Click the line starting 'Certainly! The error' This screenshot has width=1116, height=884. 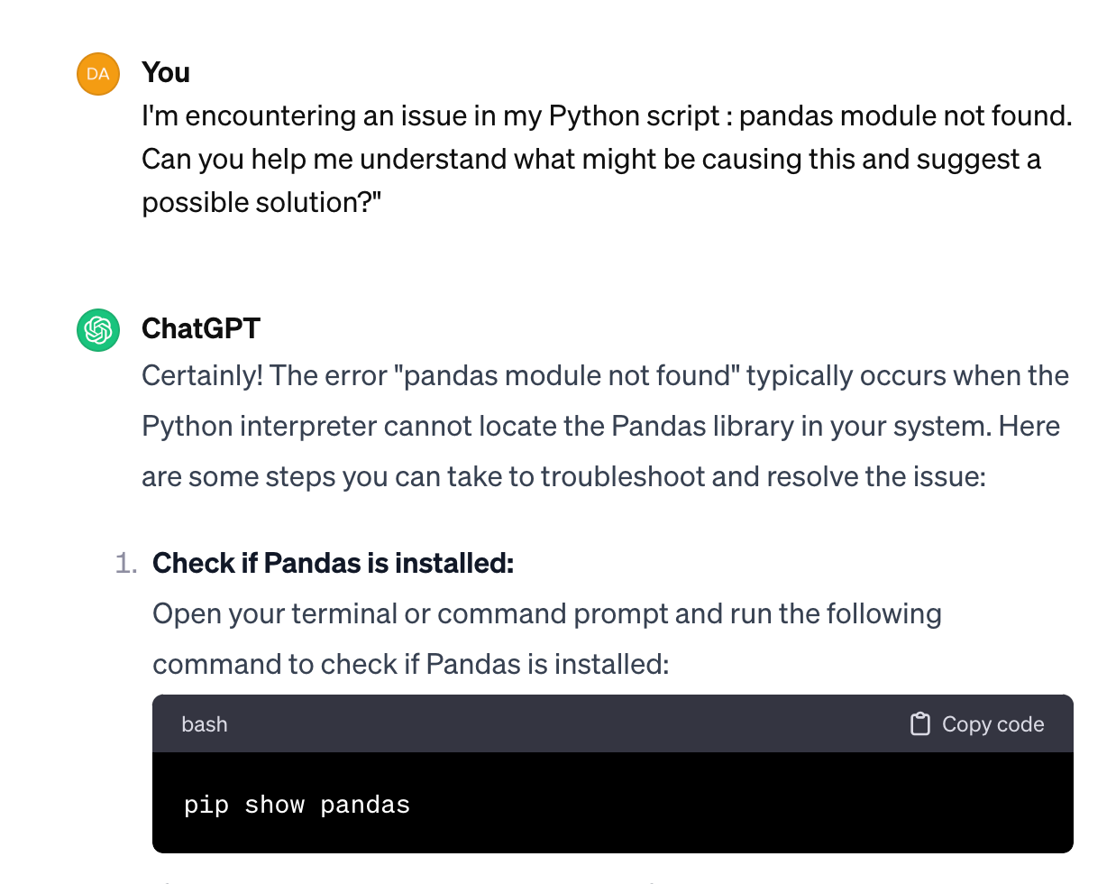click(x=605, y=376)
